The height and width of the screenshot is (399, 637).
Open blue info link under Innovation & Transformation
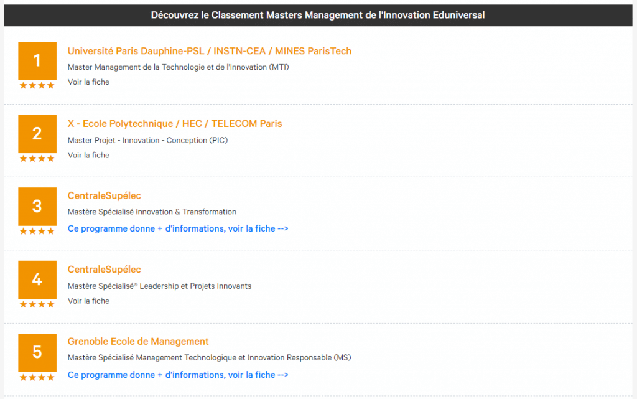178,228
